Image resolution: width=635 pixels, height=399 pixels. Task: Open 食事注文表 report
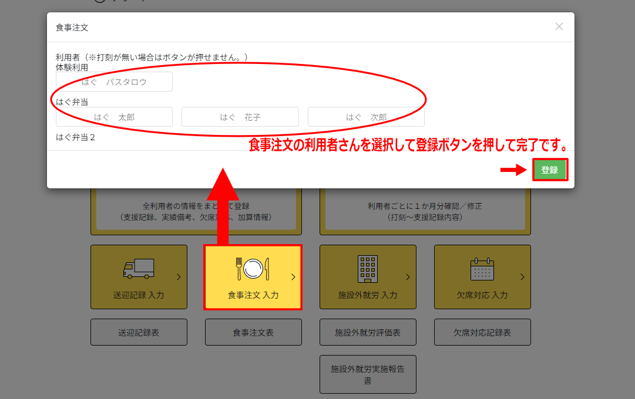tap(253, 332)
